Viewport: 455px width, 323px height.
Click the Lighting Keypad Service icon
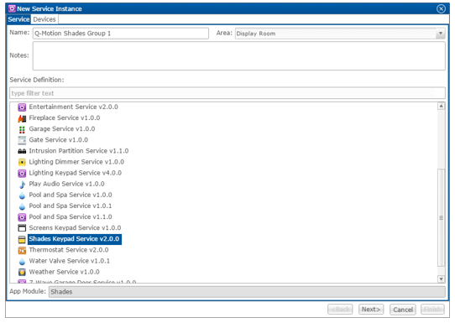coord(22,174)
